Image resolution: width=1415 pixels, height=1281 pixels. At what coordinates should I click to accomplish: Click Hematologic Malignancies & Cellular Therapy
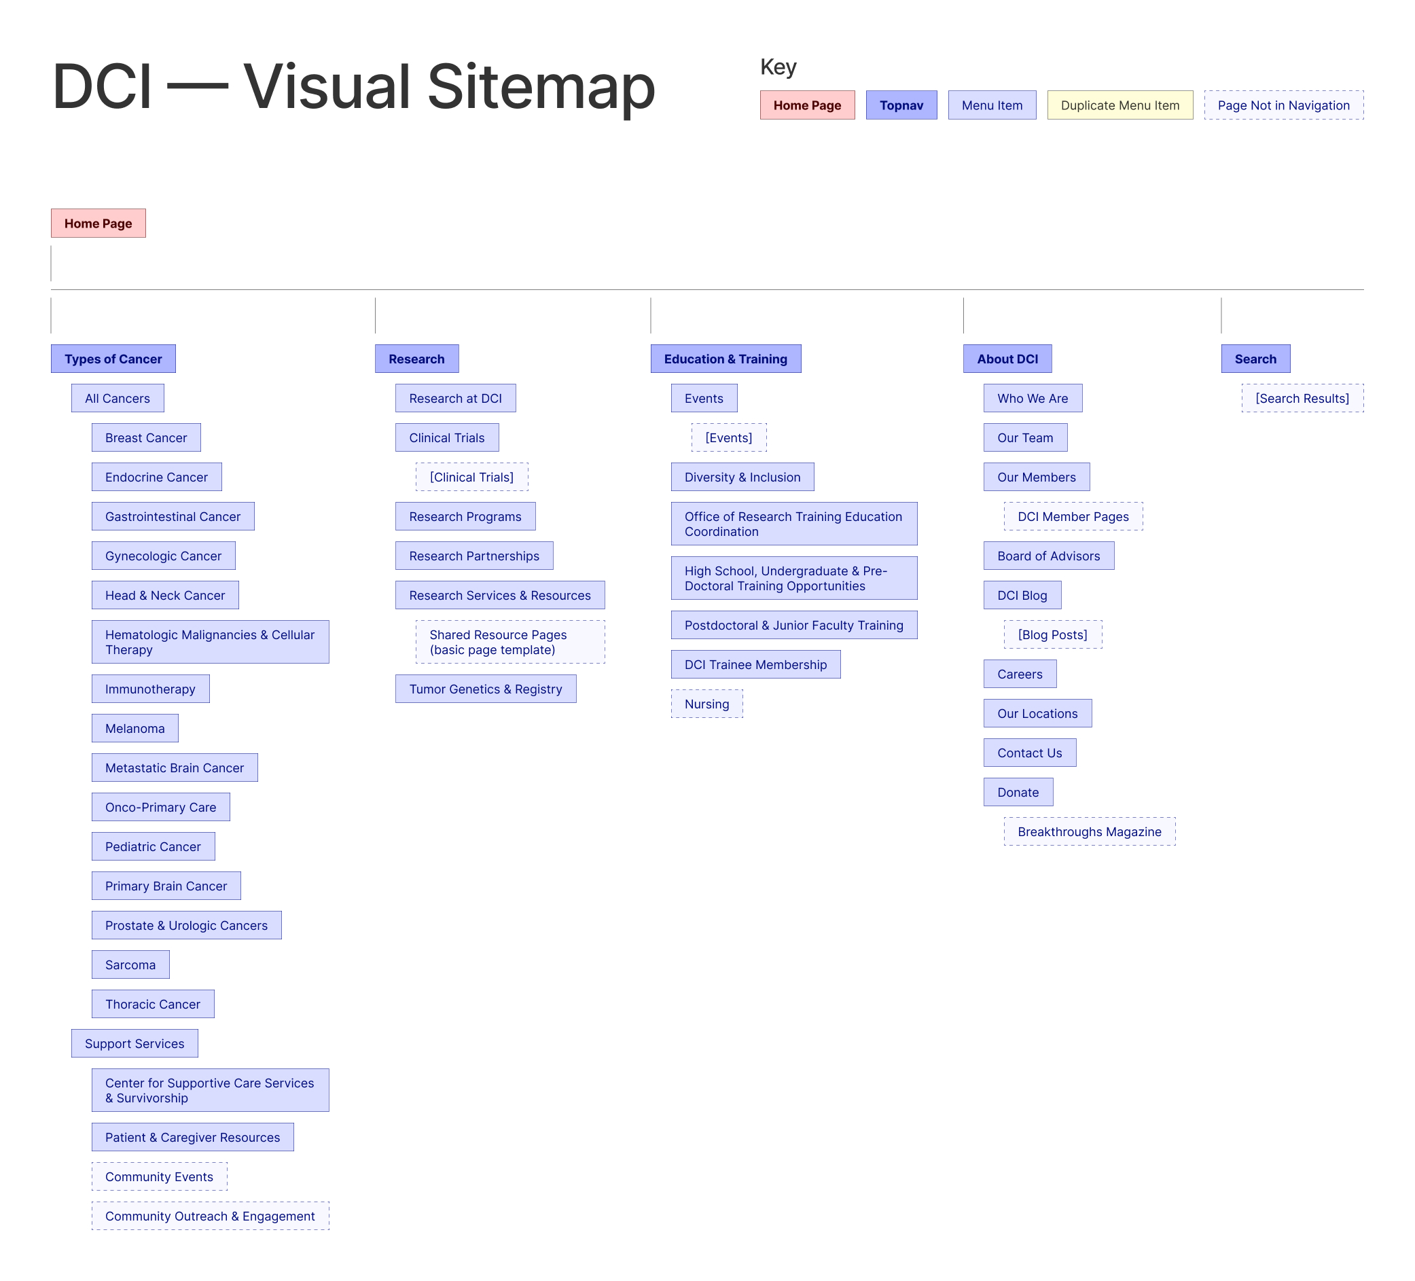pyautogui.click(x=210, y=642)
